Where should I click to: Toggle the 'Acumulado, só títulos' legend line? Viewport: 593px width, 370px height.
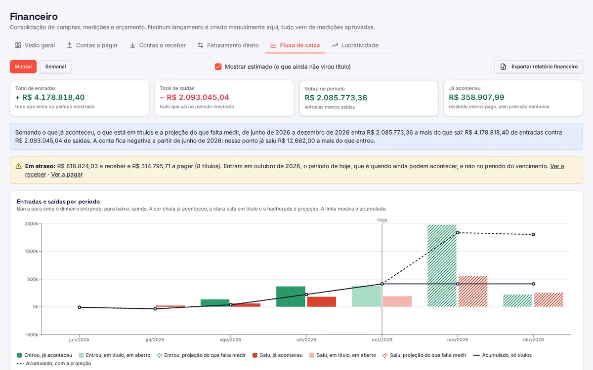(503, 355)
